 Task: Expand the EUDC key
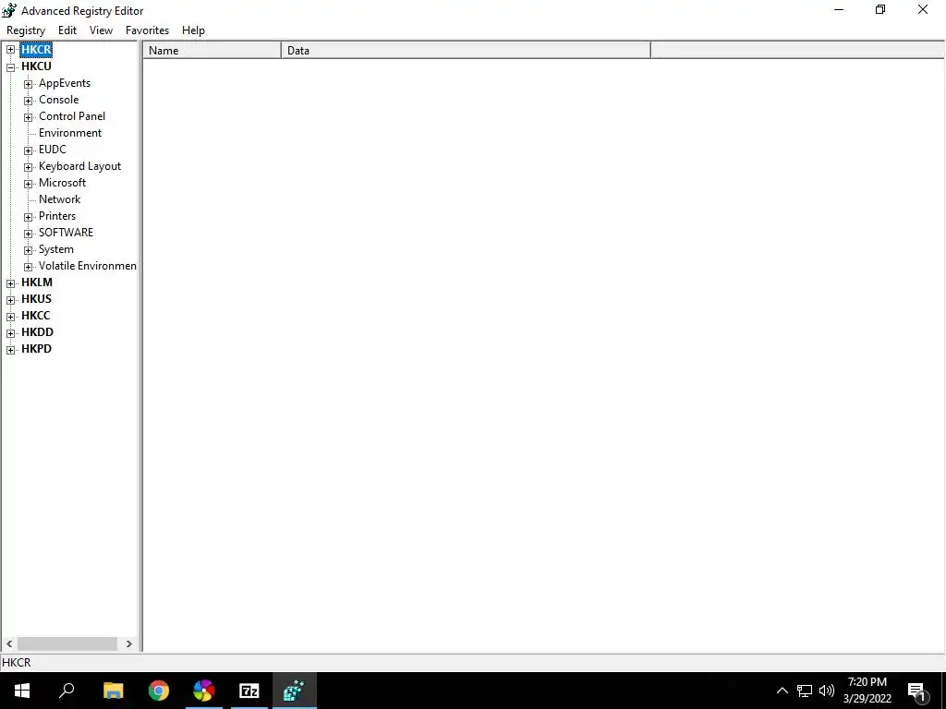pos(29,150)
